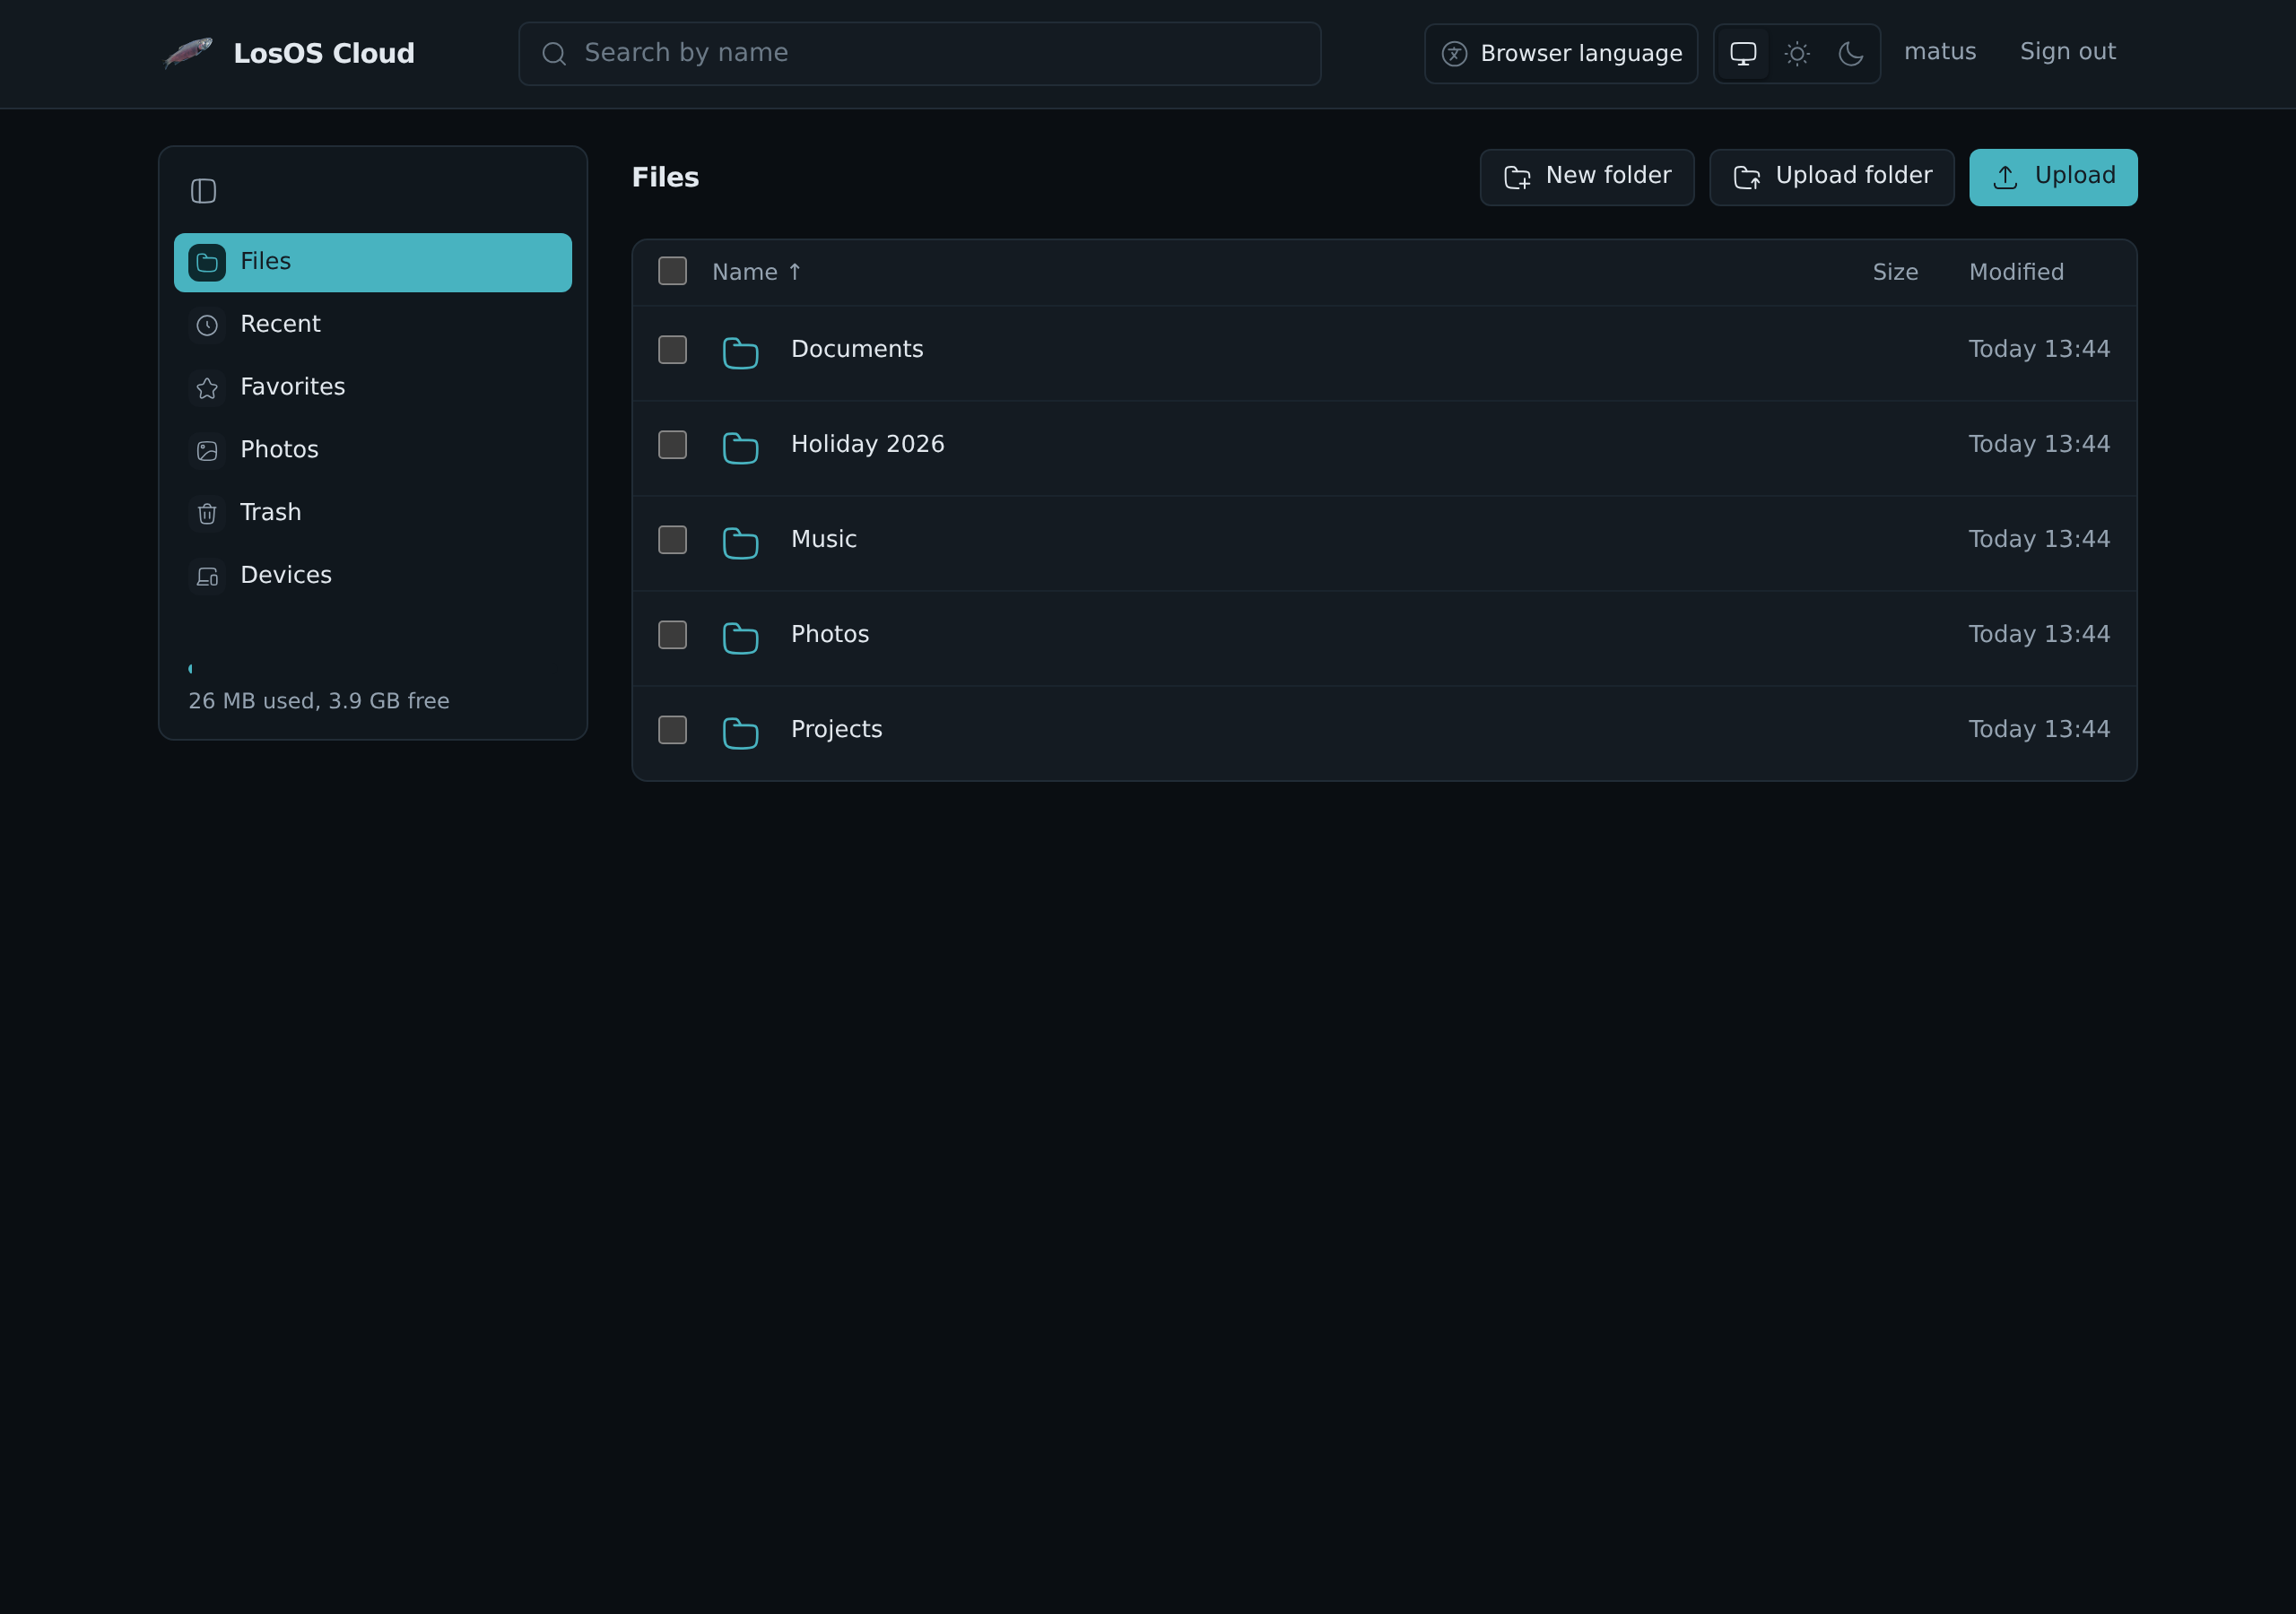2296x1614 pixels.
Task: Check the Photos row checkbox
Action: click(672, 635)
